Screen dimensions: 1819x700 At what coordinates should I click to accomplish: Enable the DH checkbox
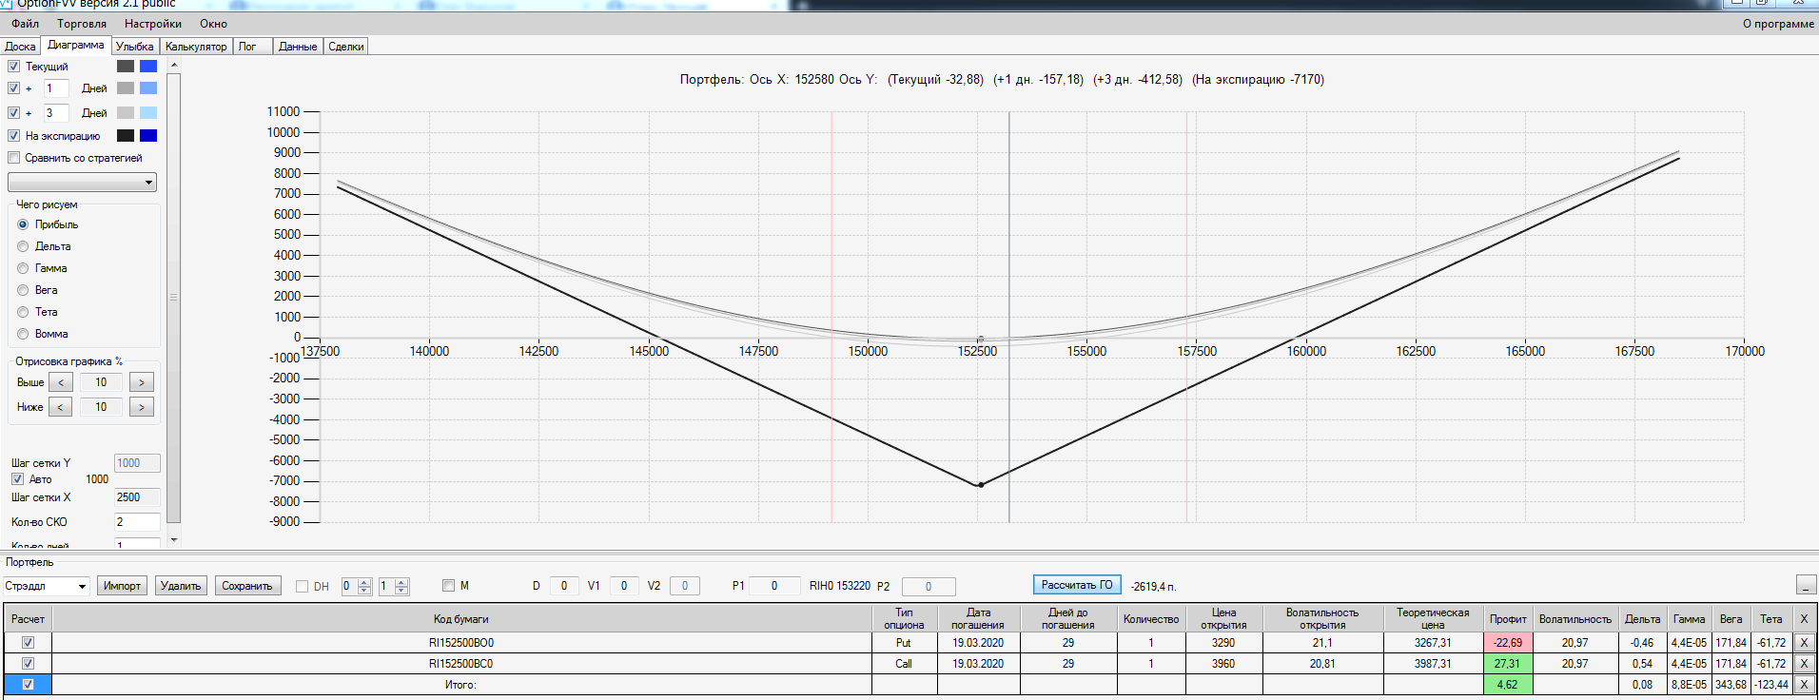pos(303,587)
